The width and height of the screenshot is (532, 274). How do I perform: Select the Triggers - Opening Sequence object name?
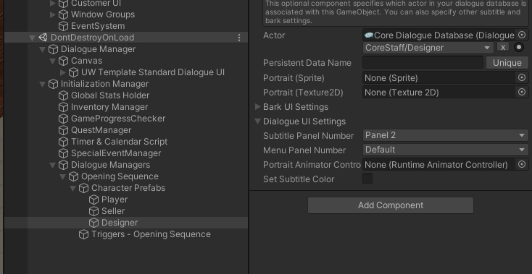tap(151, 234)
